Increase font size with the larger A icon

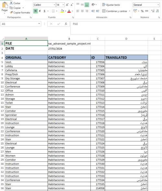pyautogui.click(x=67, y=5)
